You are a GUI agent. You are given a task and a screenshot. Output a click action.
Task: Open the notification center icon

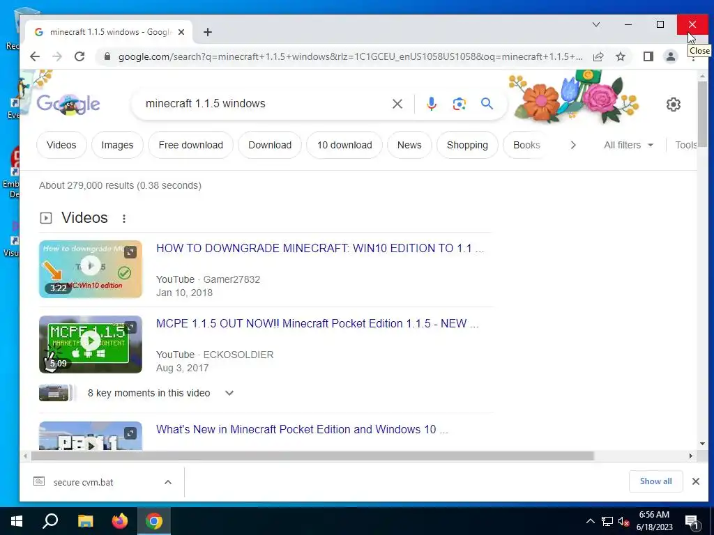coord(691,521)
